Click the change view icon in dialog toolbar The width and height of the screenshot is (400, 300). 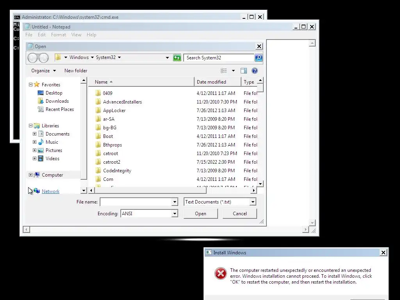click(224, 71)
